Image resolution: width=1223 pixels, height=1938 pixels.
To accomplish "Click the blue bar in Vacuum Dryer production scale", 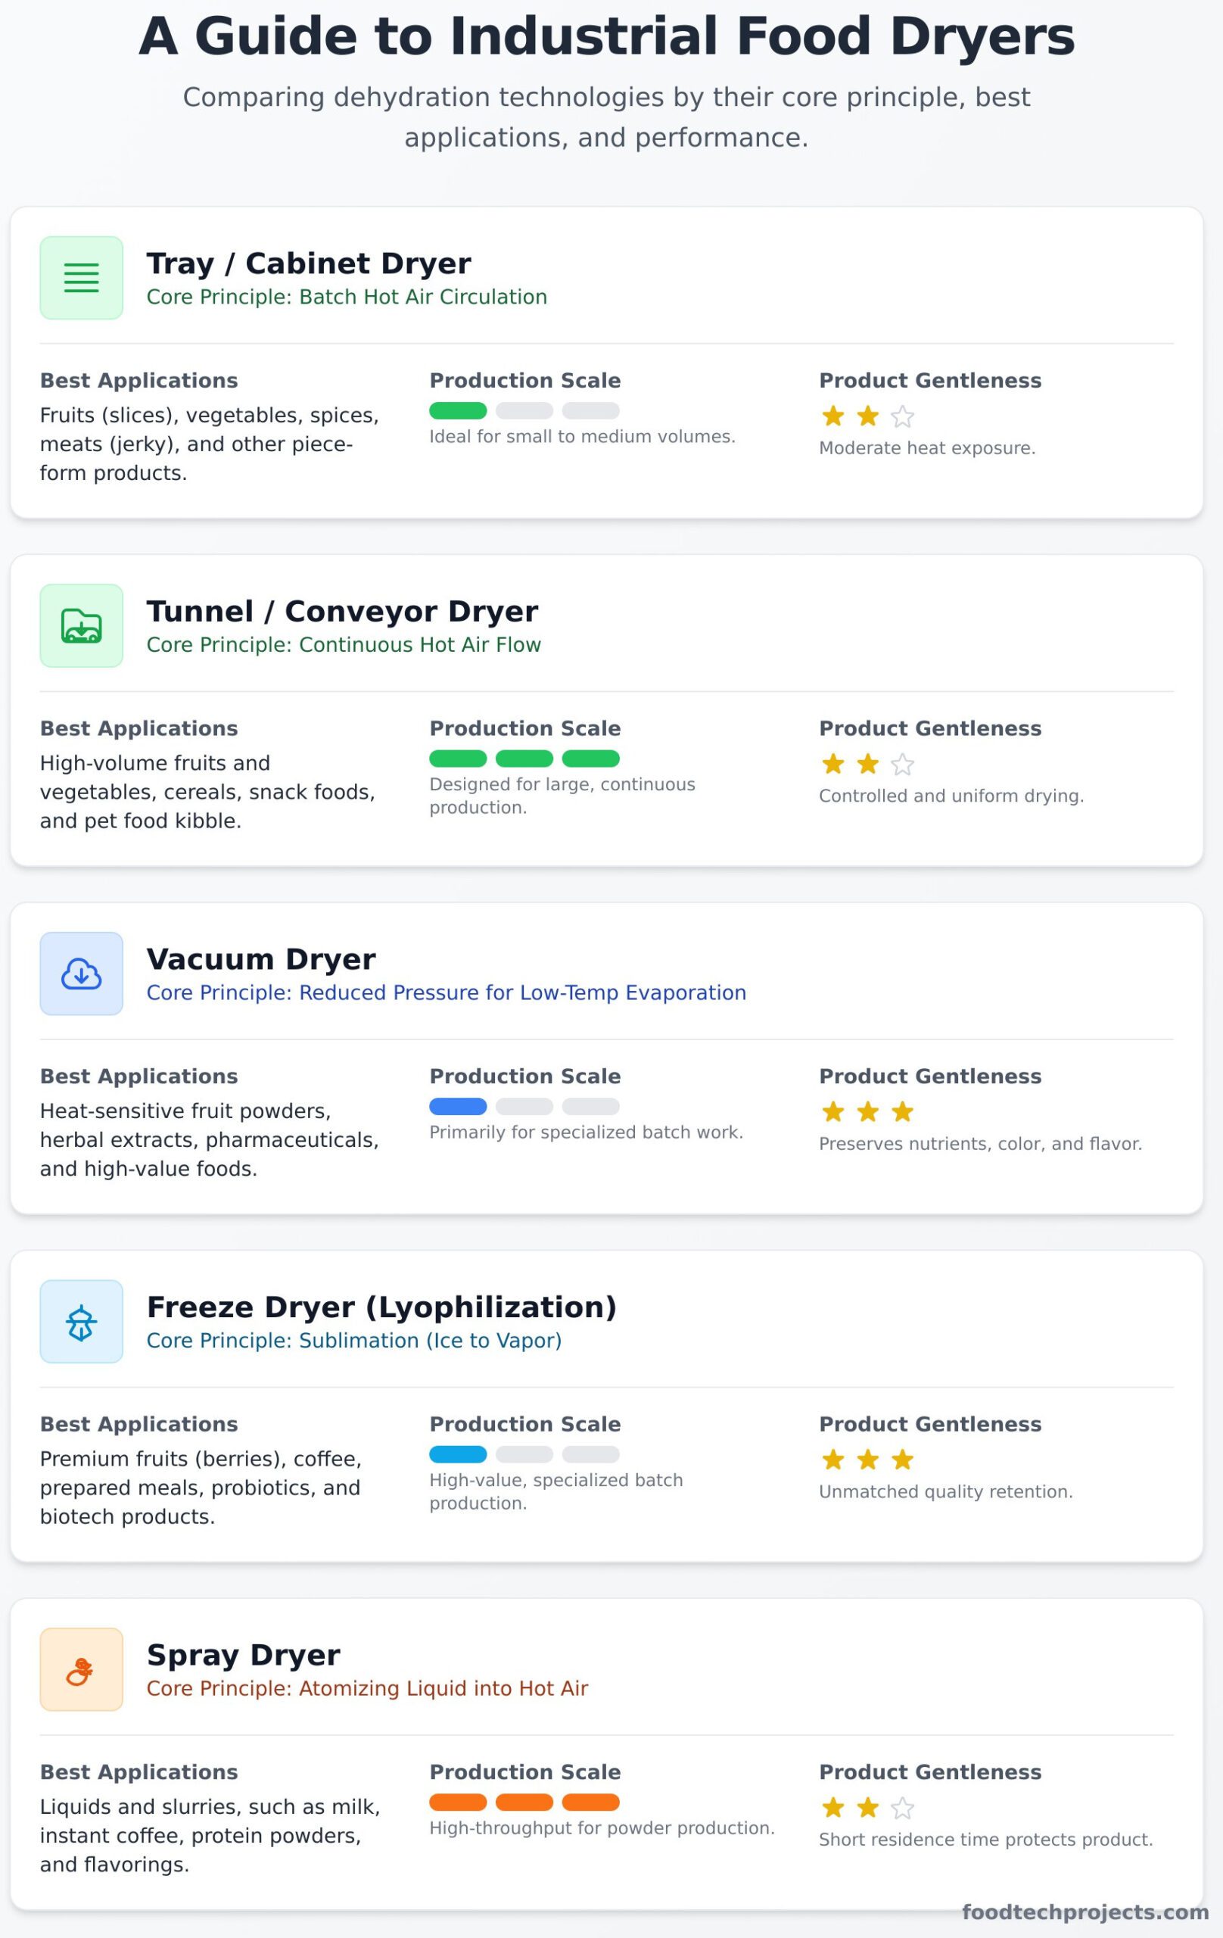I will [458, 1106].
